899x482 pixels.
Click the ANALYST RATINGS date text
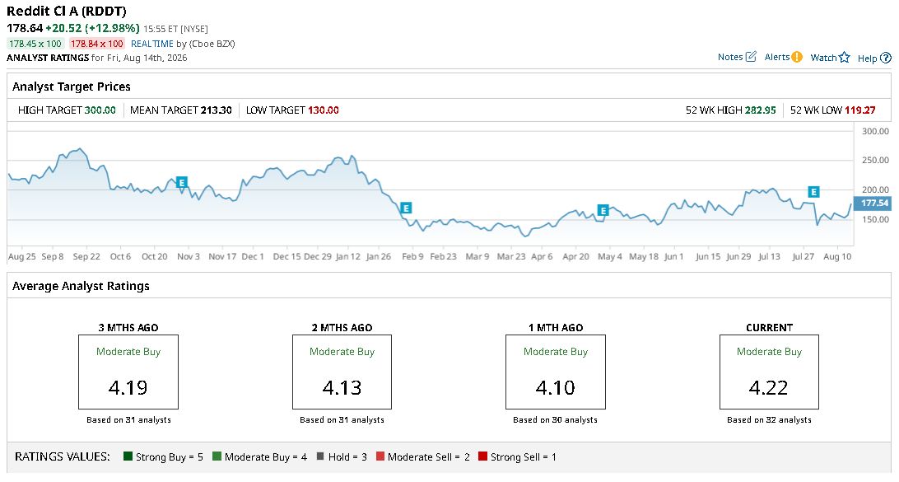pos(97,58)
